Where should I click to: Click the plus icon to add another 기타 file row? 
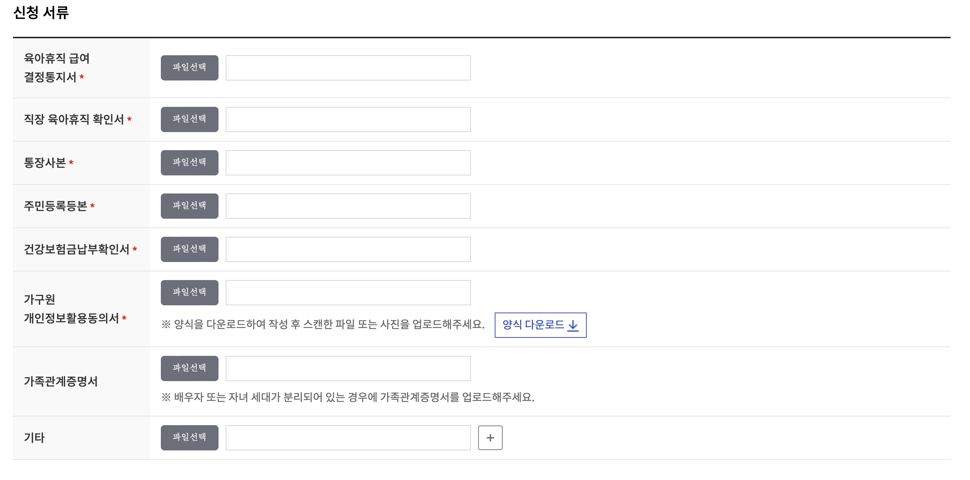coord(490,437)
